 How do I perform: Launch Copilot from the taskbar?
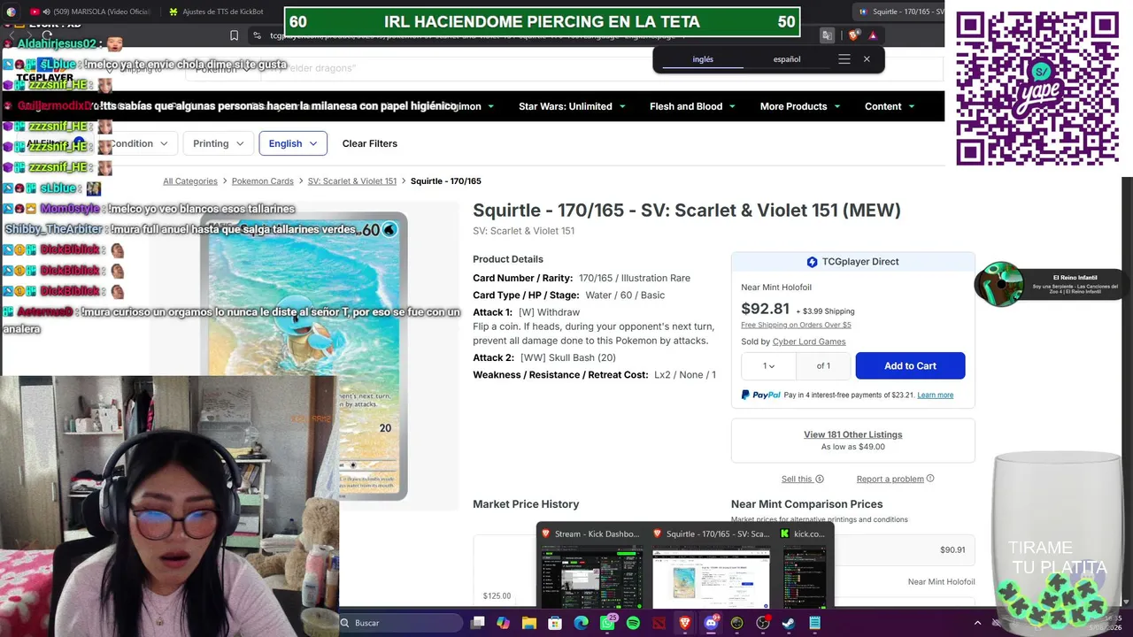pyautogui.click(x=504, y=623)
